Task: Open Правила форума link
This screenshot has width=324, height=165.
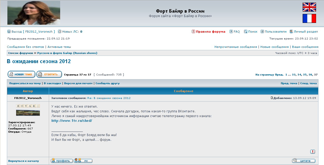Action: (211, 32)
